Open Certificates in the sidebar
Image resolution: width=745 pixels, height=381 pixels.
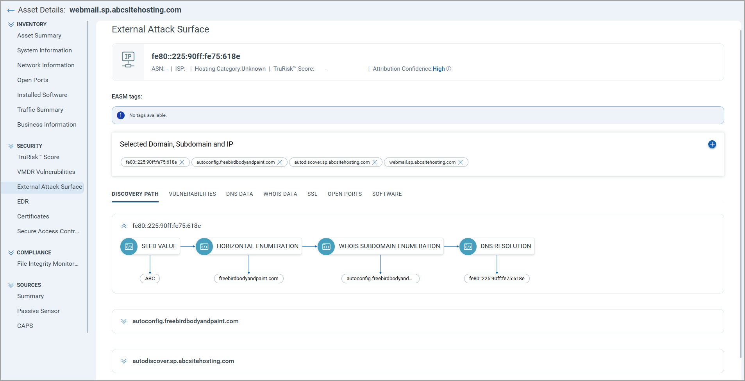point(33,216)
